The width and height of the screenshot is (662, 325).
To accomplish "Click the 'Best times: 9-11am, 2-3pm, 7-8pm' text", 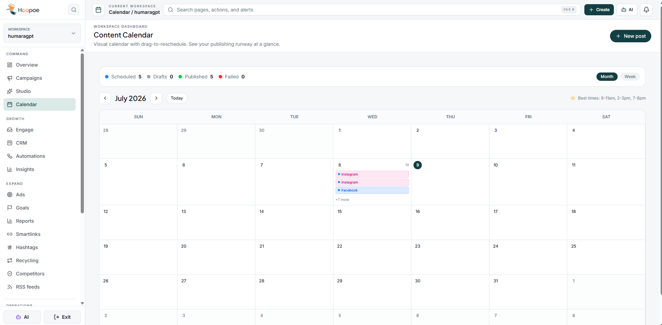I will tap(612, 98).
